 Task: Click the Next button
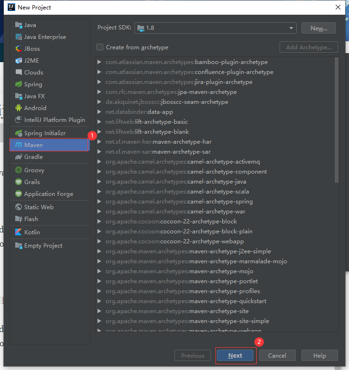[x=235, y=355]
